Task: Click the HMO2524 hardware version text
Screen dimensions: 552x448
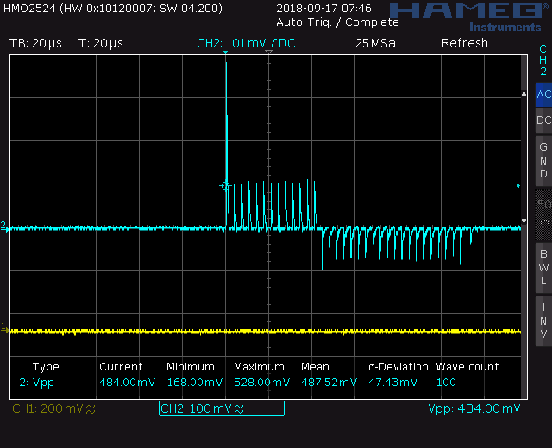Action: (113, 8)
